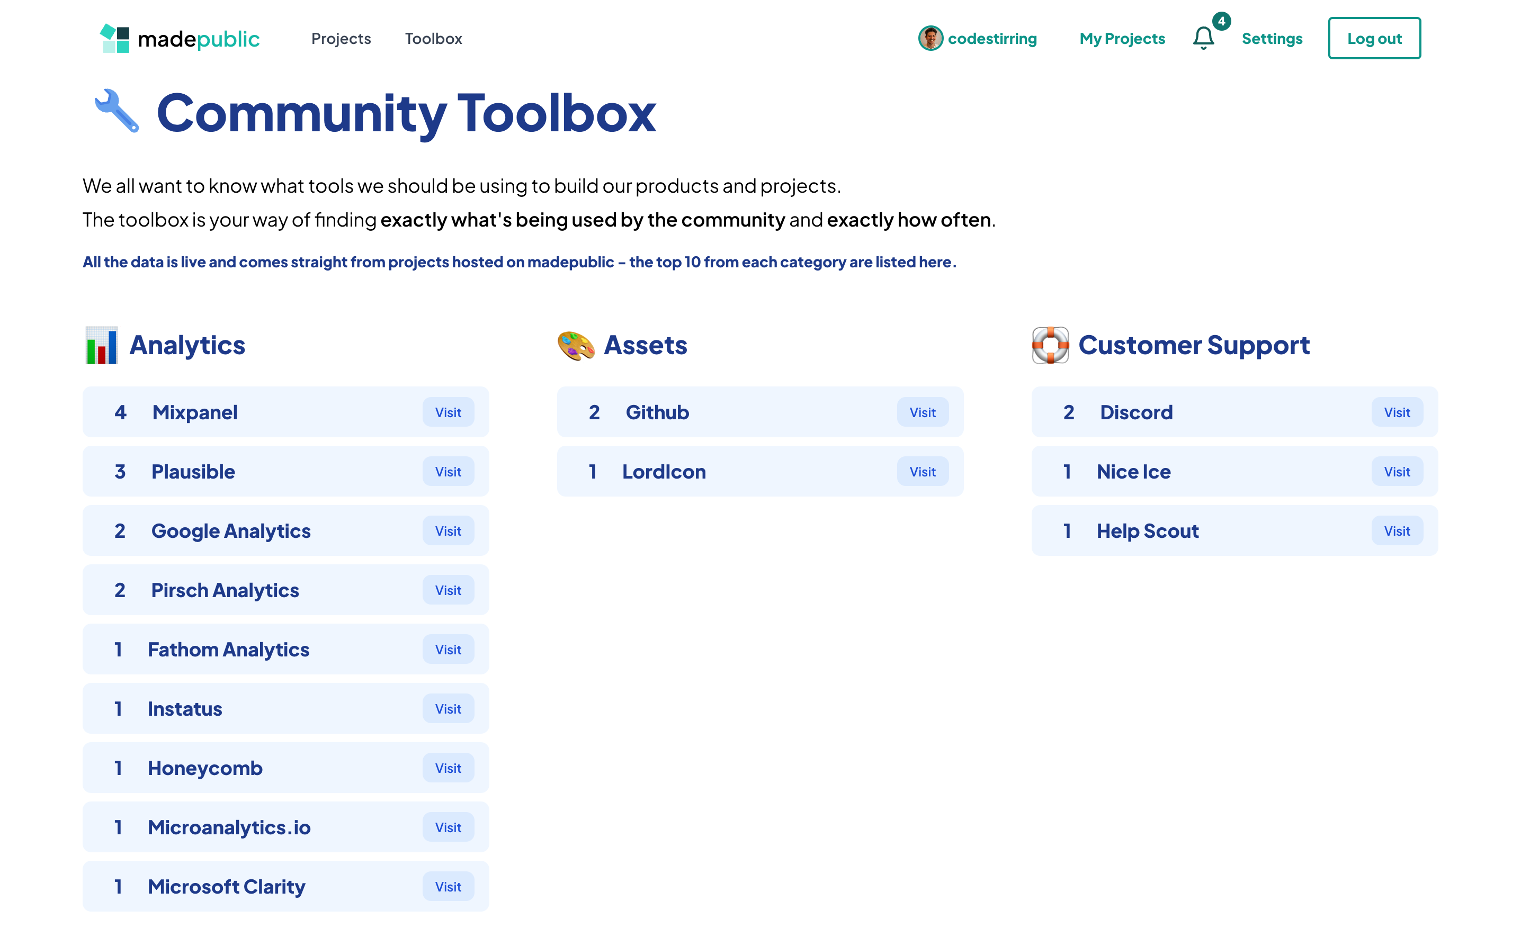Click Visit on Google Analytics row

(448, 530)
